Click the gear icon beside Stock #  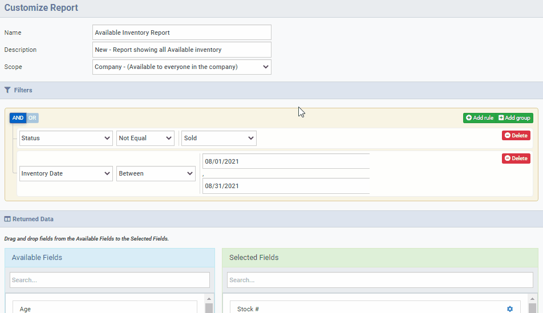tap(510, 309)
